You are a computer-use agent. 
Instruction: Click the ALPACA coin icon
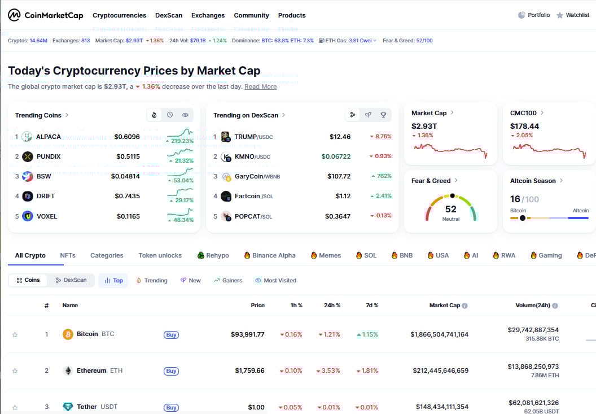(27, 137)
